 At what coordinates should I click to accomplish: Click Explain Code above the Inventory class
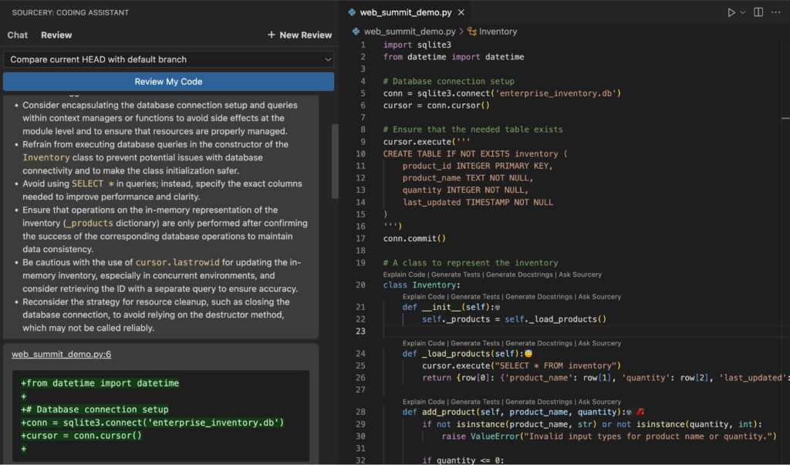click(x=404, y=274)
